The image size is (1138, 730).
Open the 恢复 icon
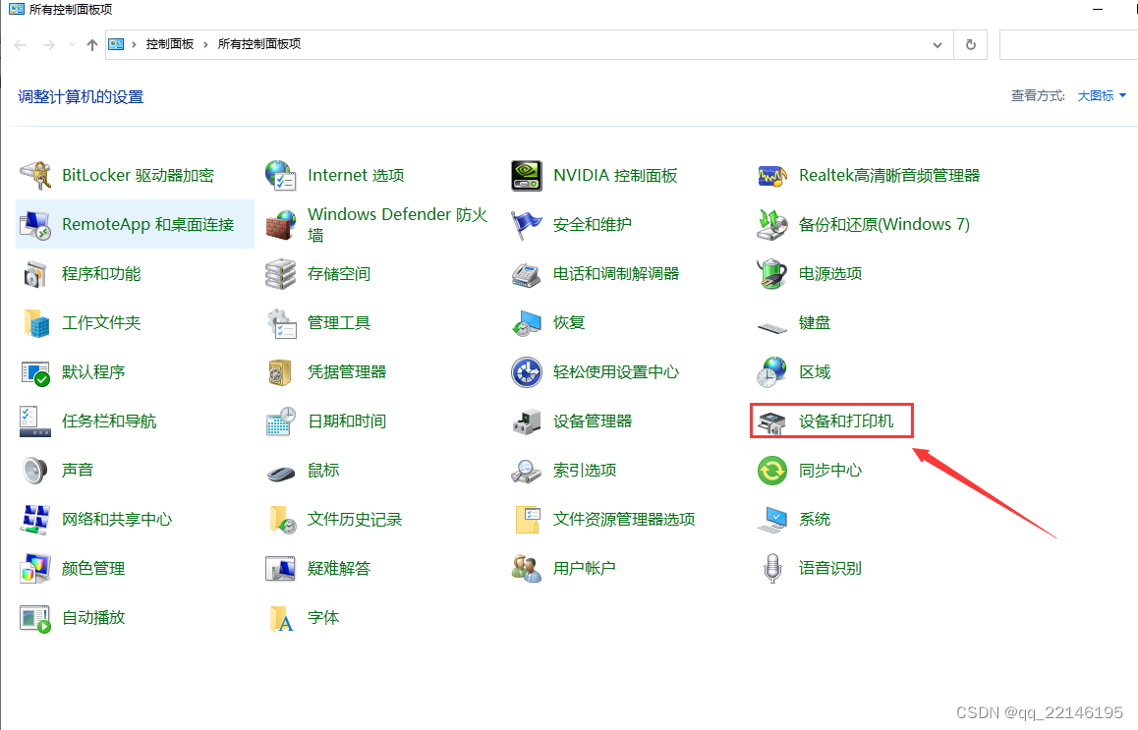526,323
